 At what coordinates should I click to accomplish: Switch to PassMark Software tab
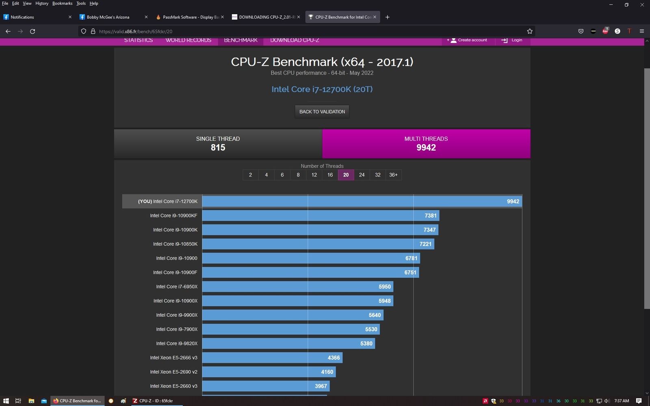pyautogui.click(x=190, y=17)
